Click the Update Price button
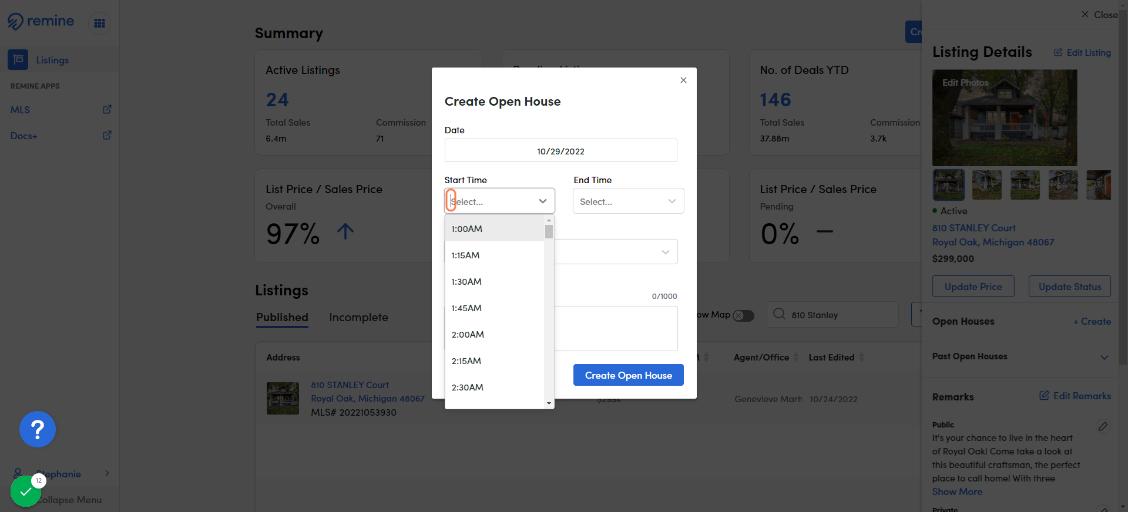Viewport: 1128px width, 512px height. (973, 287)
